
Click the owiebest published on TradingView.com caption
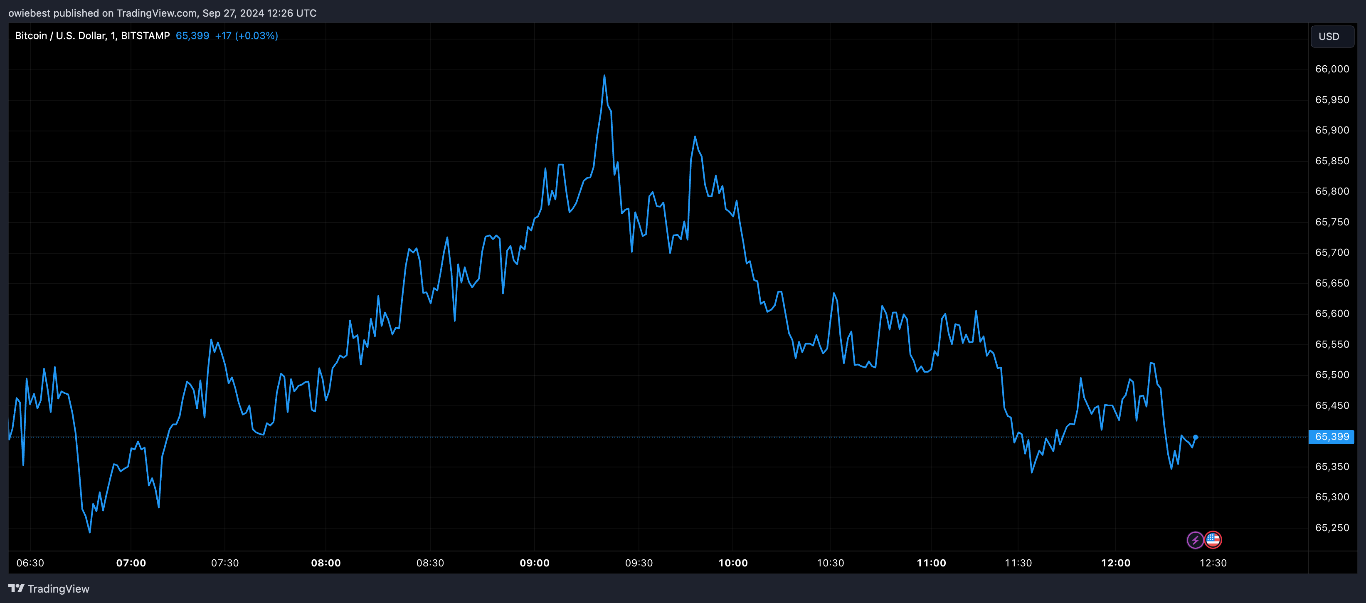pos(162,13)
